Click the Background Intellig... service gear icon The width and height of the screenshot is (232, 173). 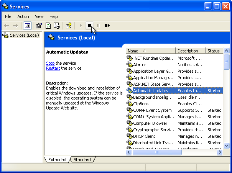pyautogui.click(x=130, y=97)
